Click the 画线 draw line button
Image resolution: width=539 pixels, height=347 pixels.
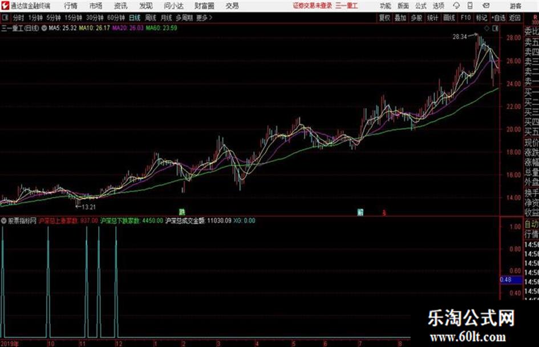coord(449,18)
